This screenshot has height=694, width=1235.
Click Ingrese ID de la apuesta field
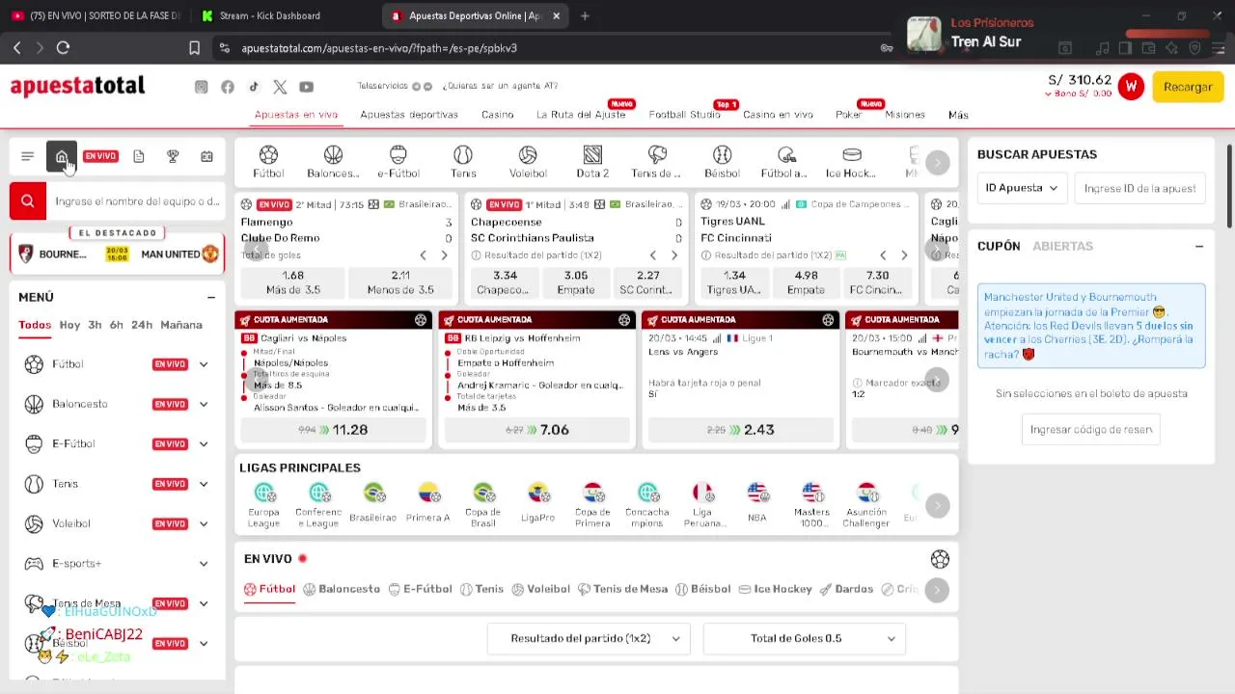point(1139,188)
